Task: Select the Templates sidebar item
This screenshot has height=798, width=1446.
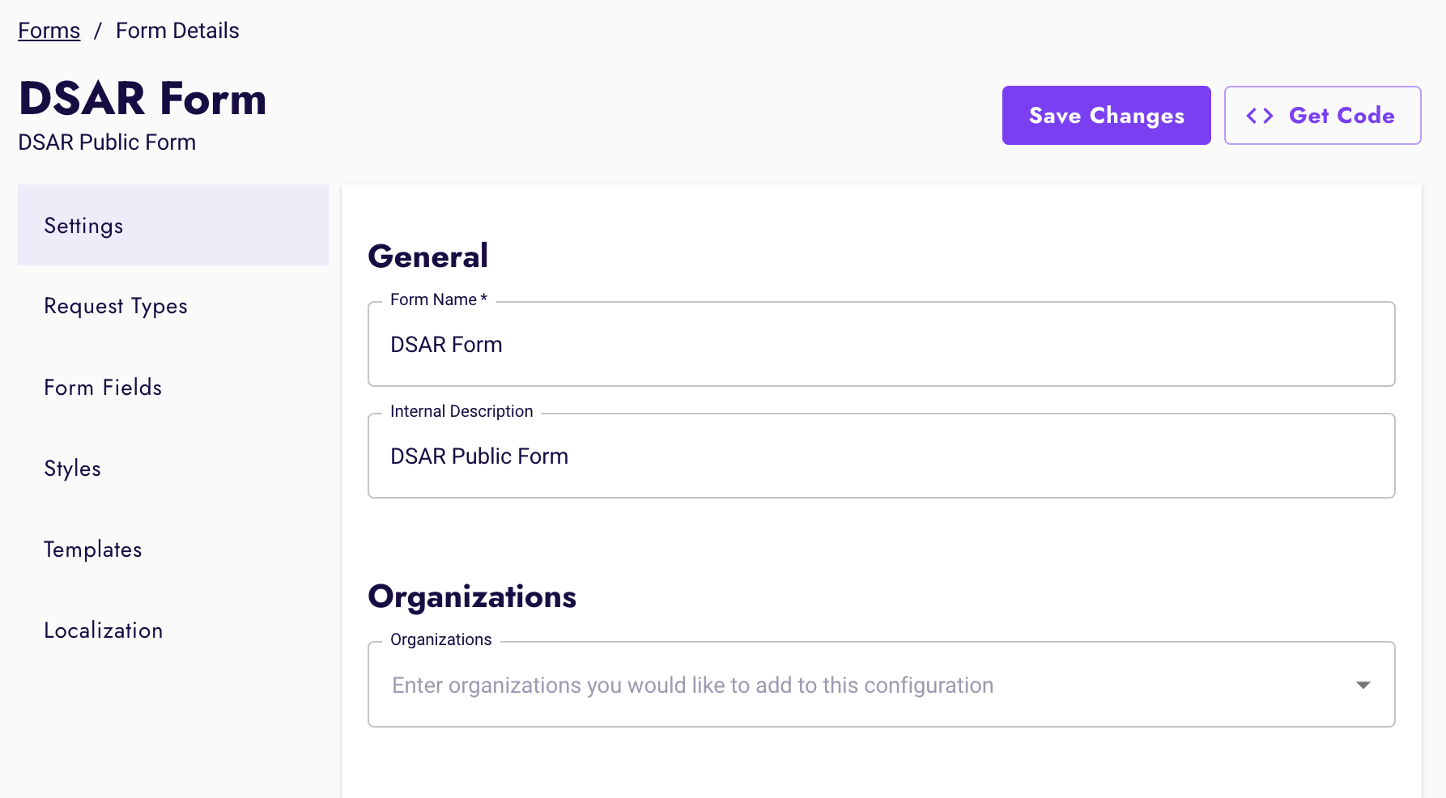Action: tap(173, 549)
